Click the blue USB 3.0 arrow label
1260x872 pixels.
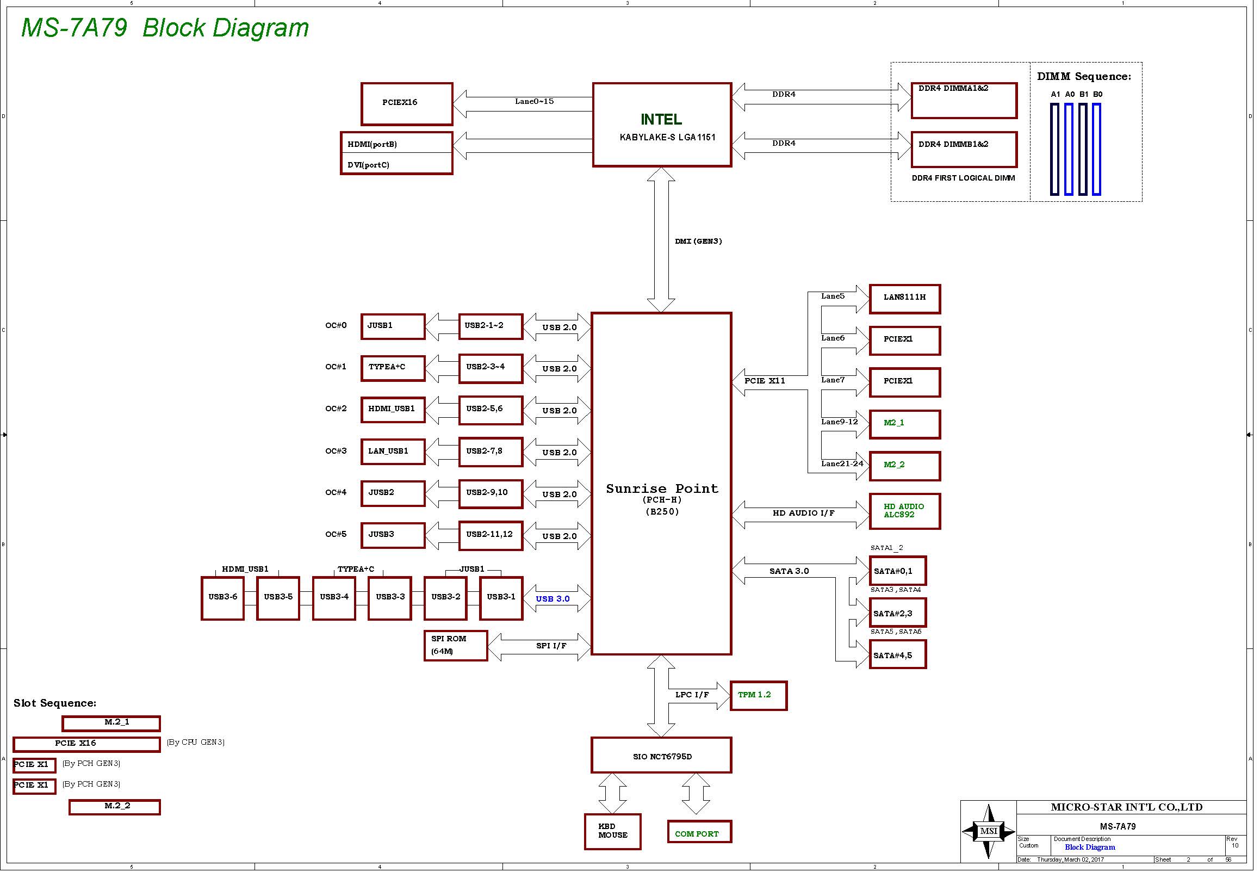coord(553,599)
